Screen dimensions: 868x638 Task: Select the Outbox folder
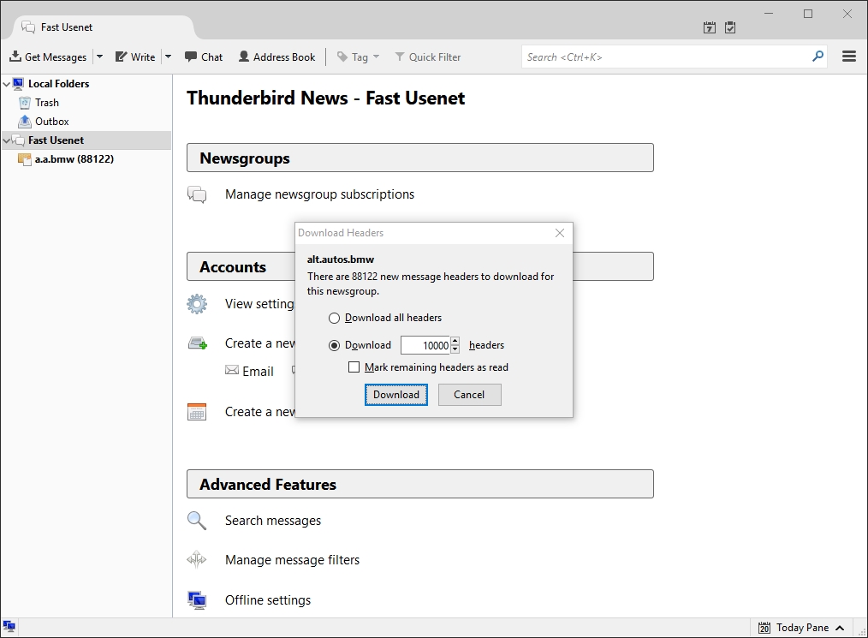point(52,122)
